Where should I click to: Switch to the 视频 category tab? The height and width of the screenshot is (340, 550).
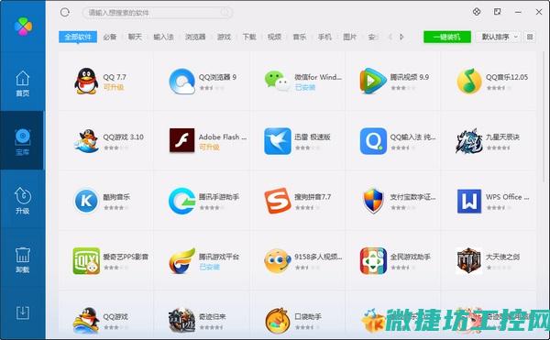(275, 37)
